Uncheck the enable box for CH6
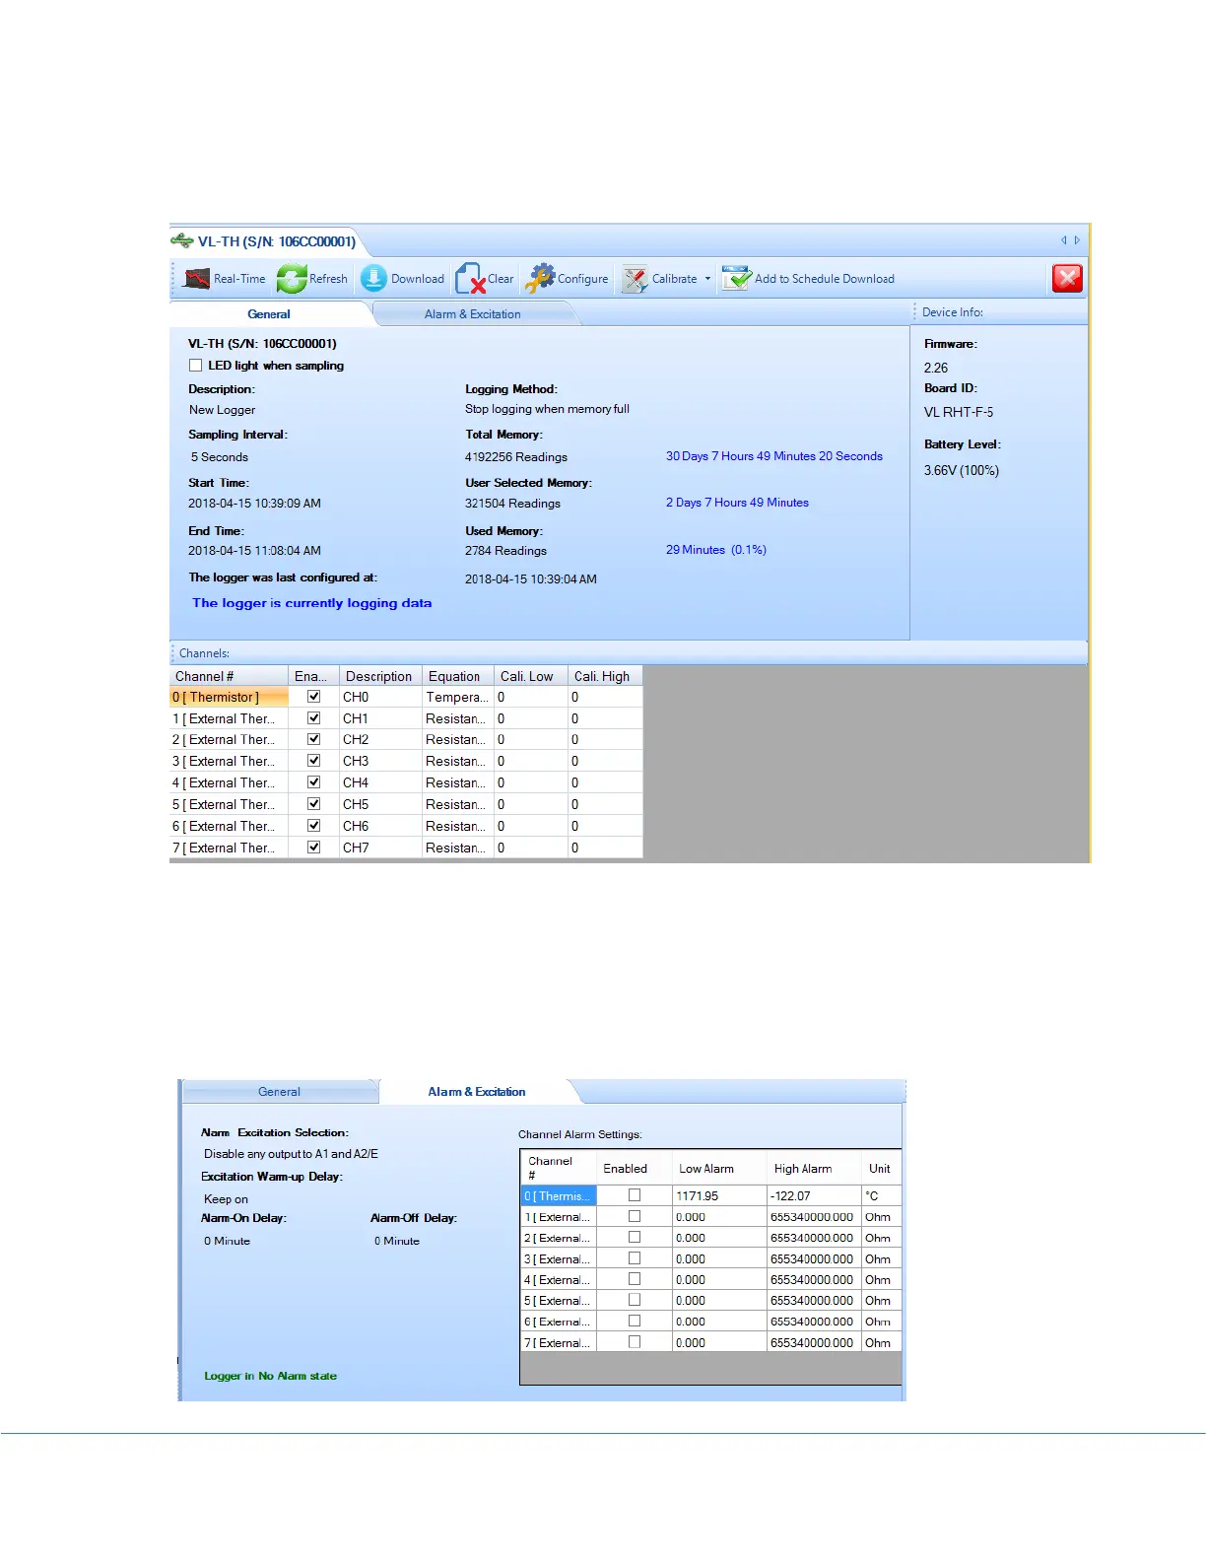Screen dimensions: 1206x1561 313,826
